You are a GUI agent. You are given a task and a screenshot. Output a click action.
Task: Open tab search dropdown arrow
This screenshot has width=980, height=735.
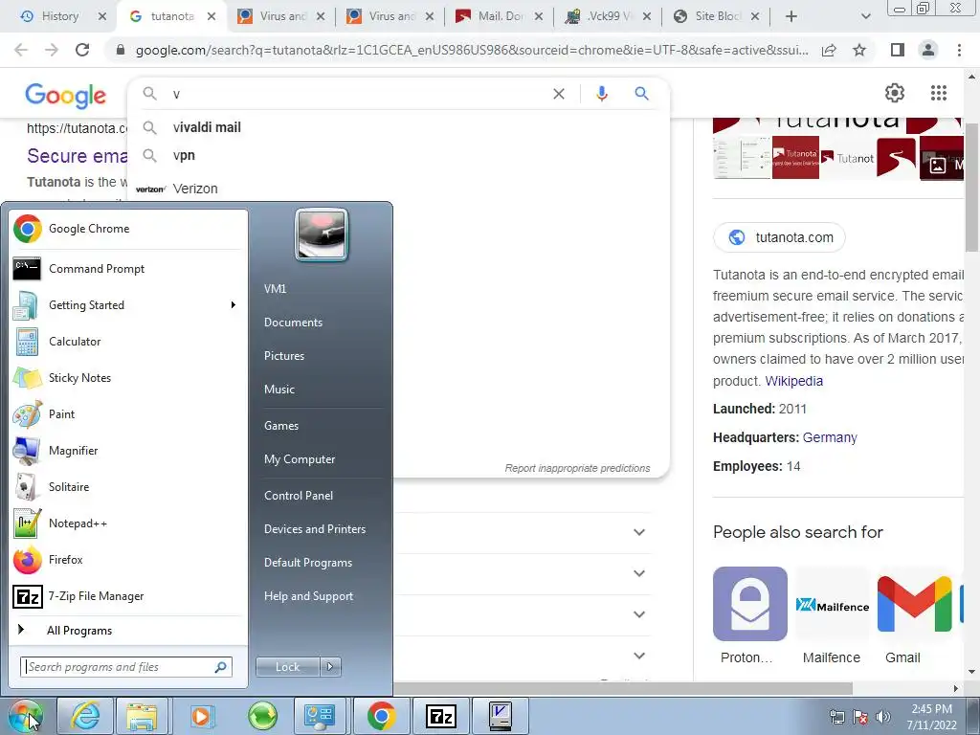(865, 16)
